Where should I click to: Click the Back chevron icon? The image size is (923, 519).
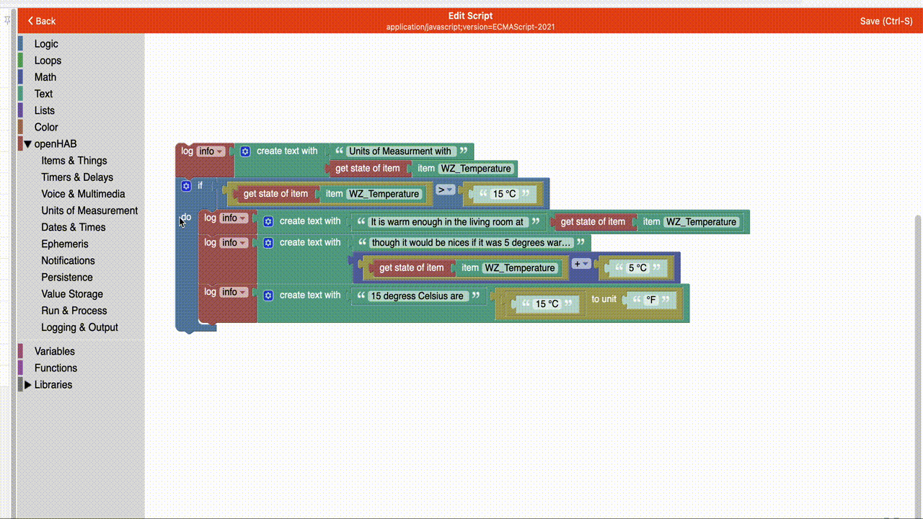[x=30, y=21]
